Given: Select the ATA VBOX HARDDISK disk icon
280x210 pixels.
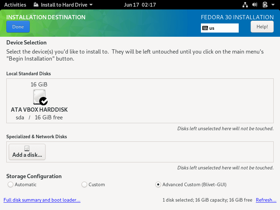Looking at the screenshot, I should point(40,97).
